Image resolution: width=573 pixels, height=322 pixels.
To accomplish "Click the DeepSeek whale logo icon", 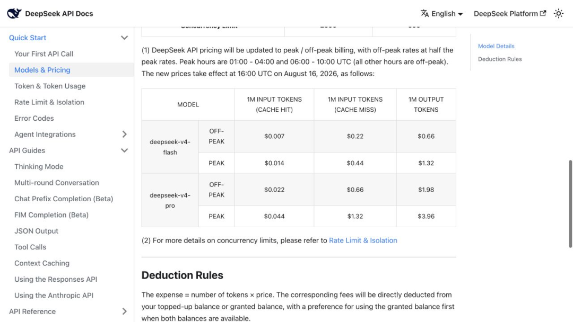I will (x=14, y=13).
